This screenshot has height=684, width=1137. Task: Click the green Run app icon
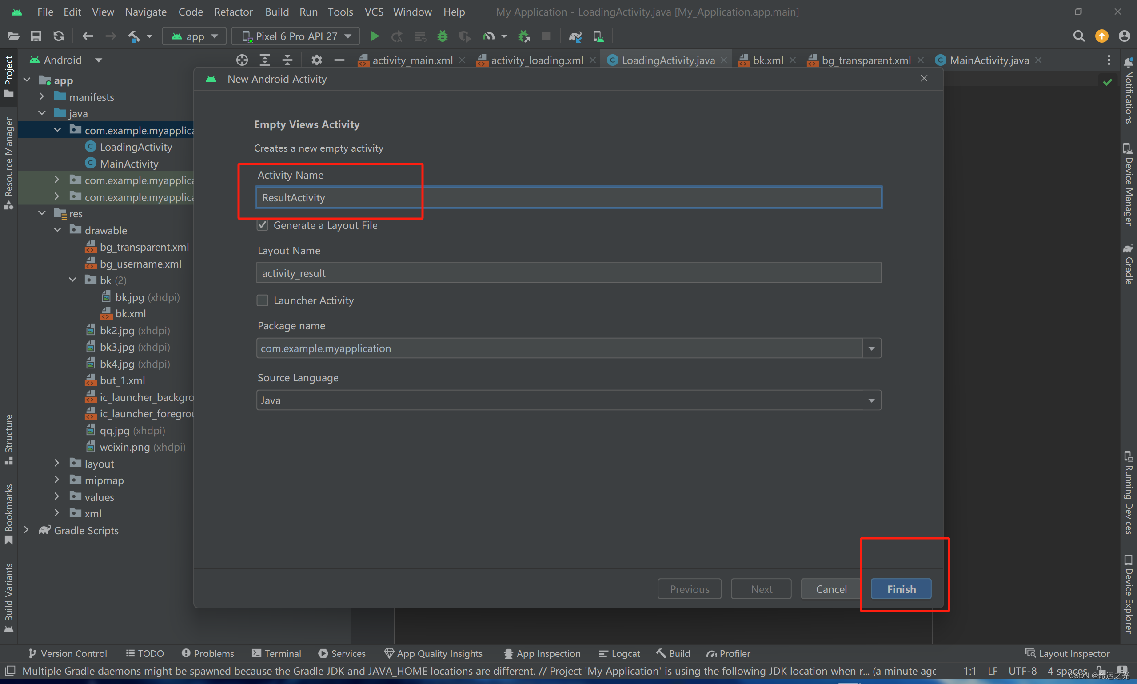(x=375, y=36)
